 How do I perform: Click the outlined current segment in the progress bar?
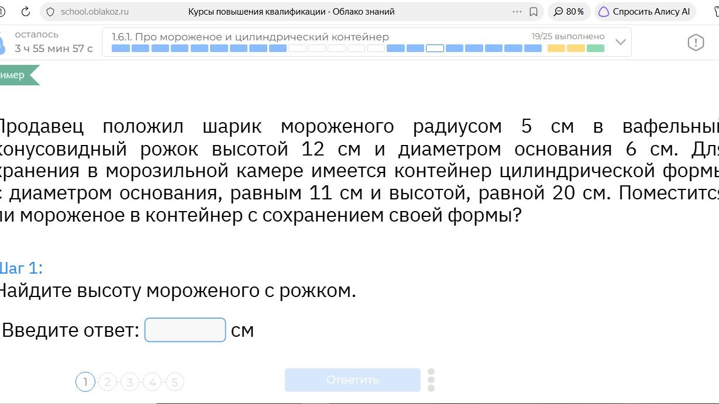tap(435, 49)
